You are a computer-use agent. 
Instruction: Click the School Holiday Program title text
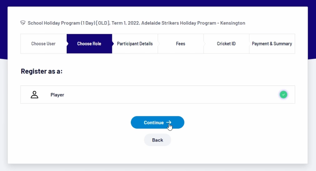click(x=136, y=23)
